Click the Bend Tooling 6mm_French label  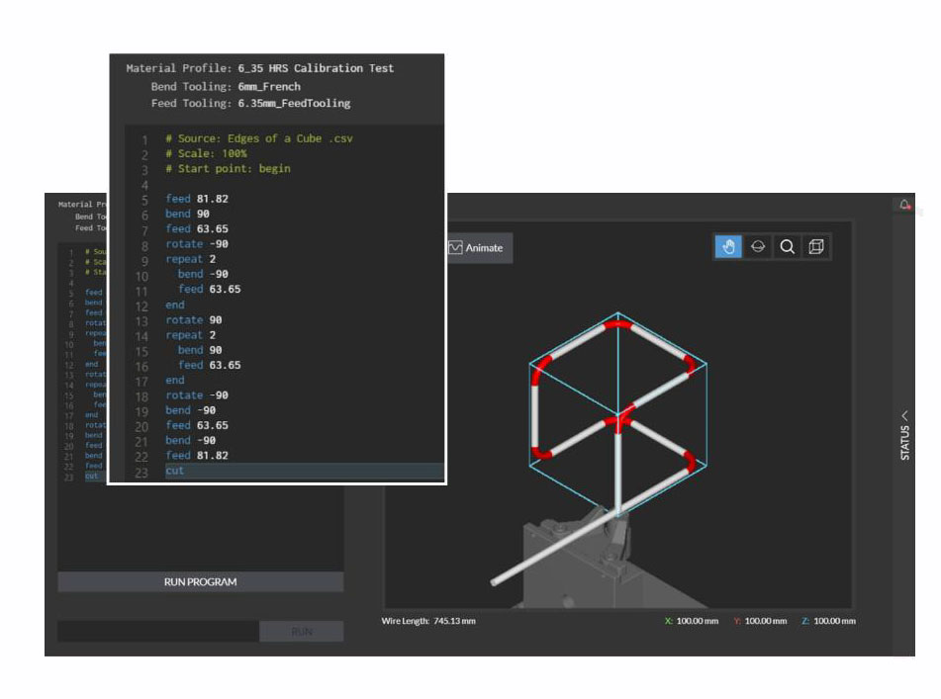(226, 86)
